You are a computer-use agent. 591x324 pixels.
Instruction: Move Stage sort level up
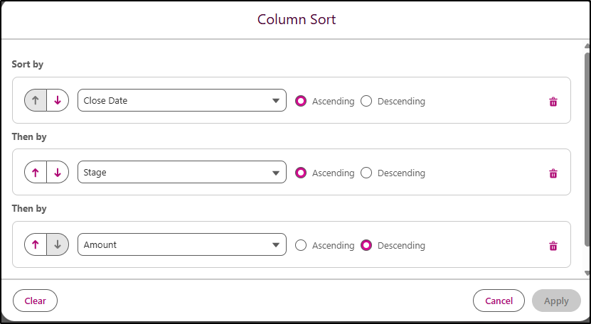point(36,173)
